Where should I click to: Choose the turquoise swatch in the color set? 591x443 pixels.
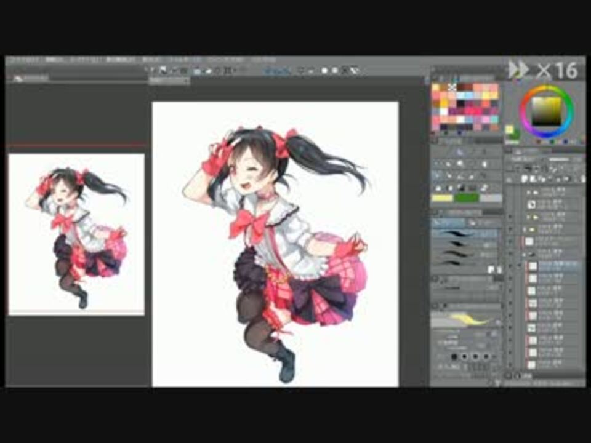coord(494,120)
